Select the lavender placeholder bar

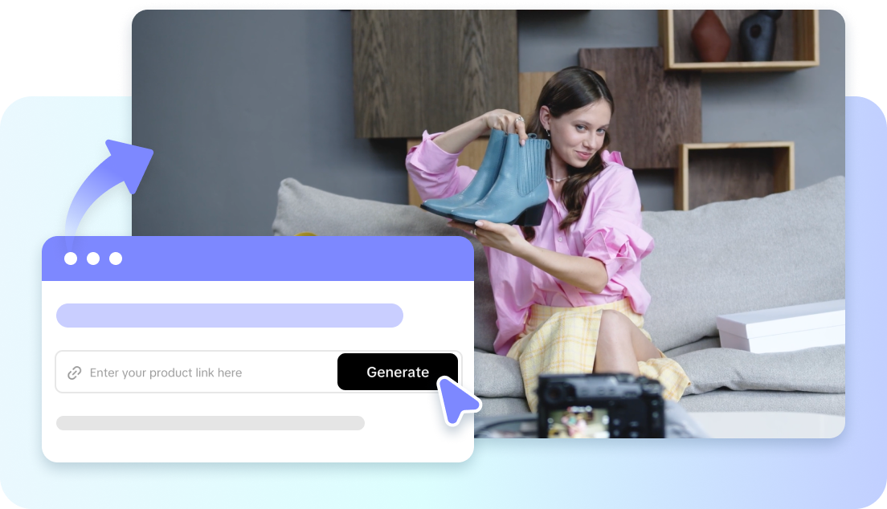point(229,316)
